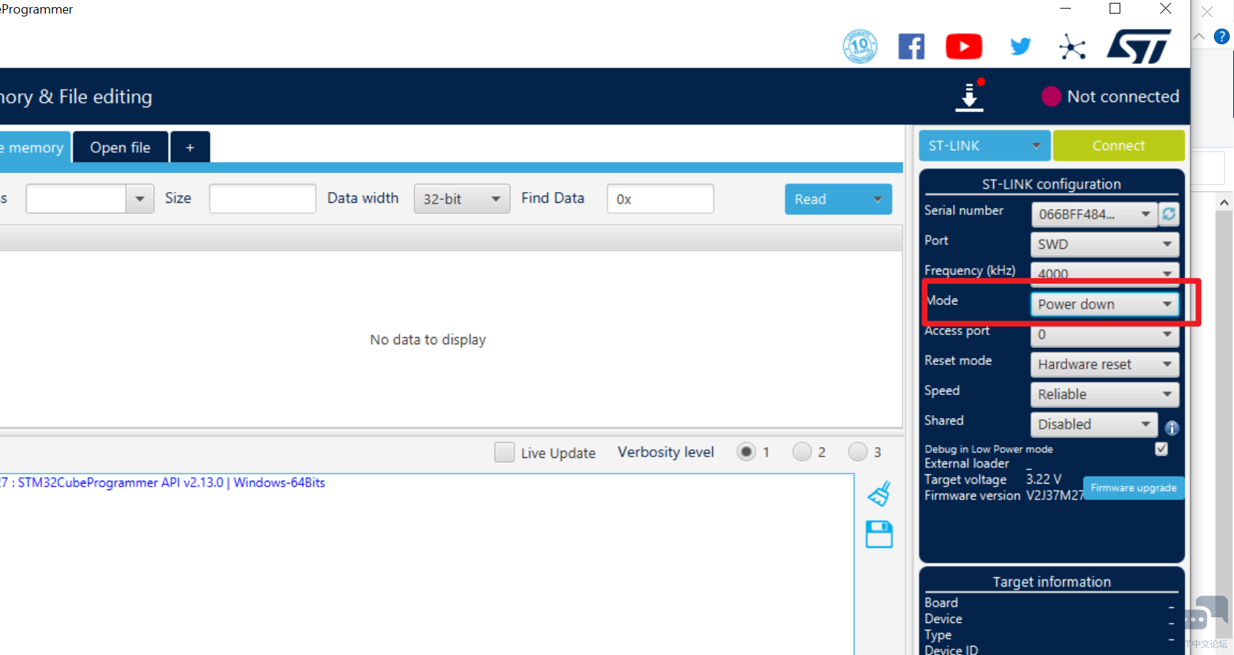Click the blue help question mark icon
The height and width of the screenshot is (655, 1234).
click(1222, 36)
